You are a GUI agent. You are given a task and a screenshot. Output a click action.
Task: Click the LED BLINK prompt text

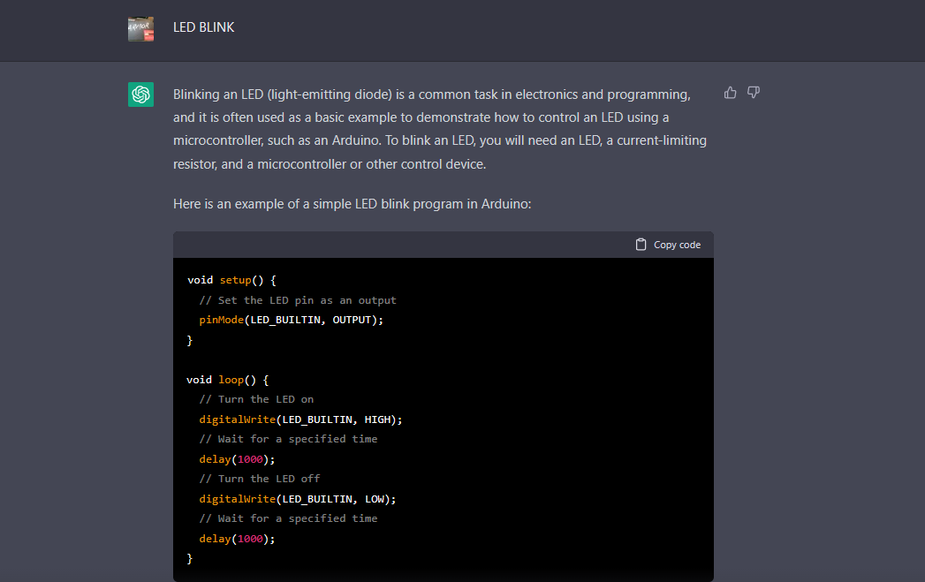pyautogui.click(x=204, y=27)
